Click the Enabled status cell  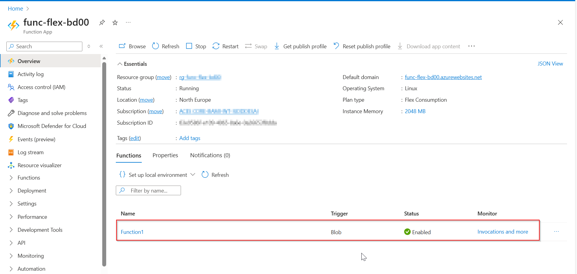pyautogui.click(x=417, y=232)
